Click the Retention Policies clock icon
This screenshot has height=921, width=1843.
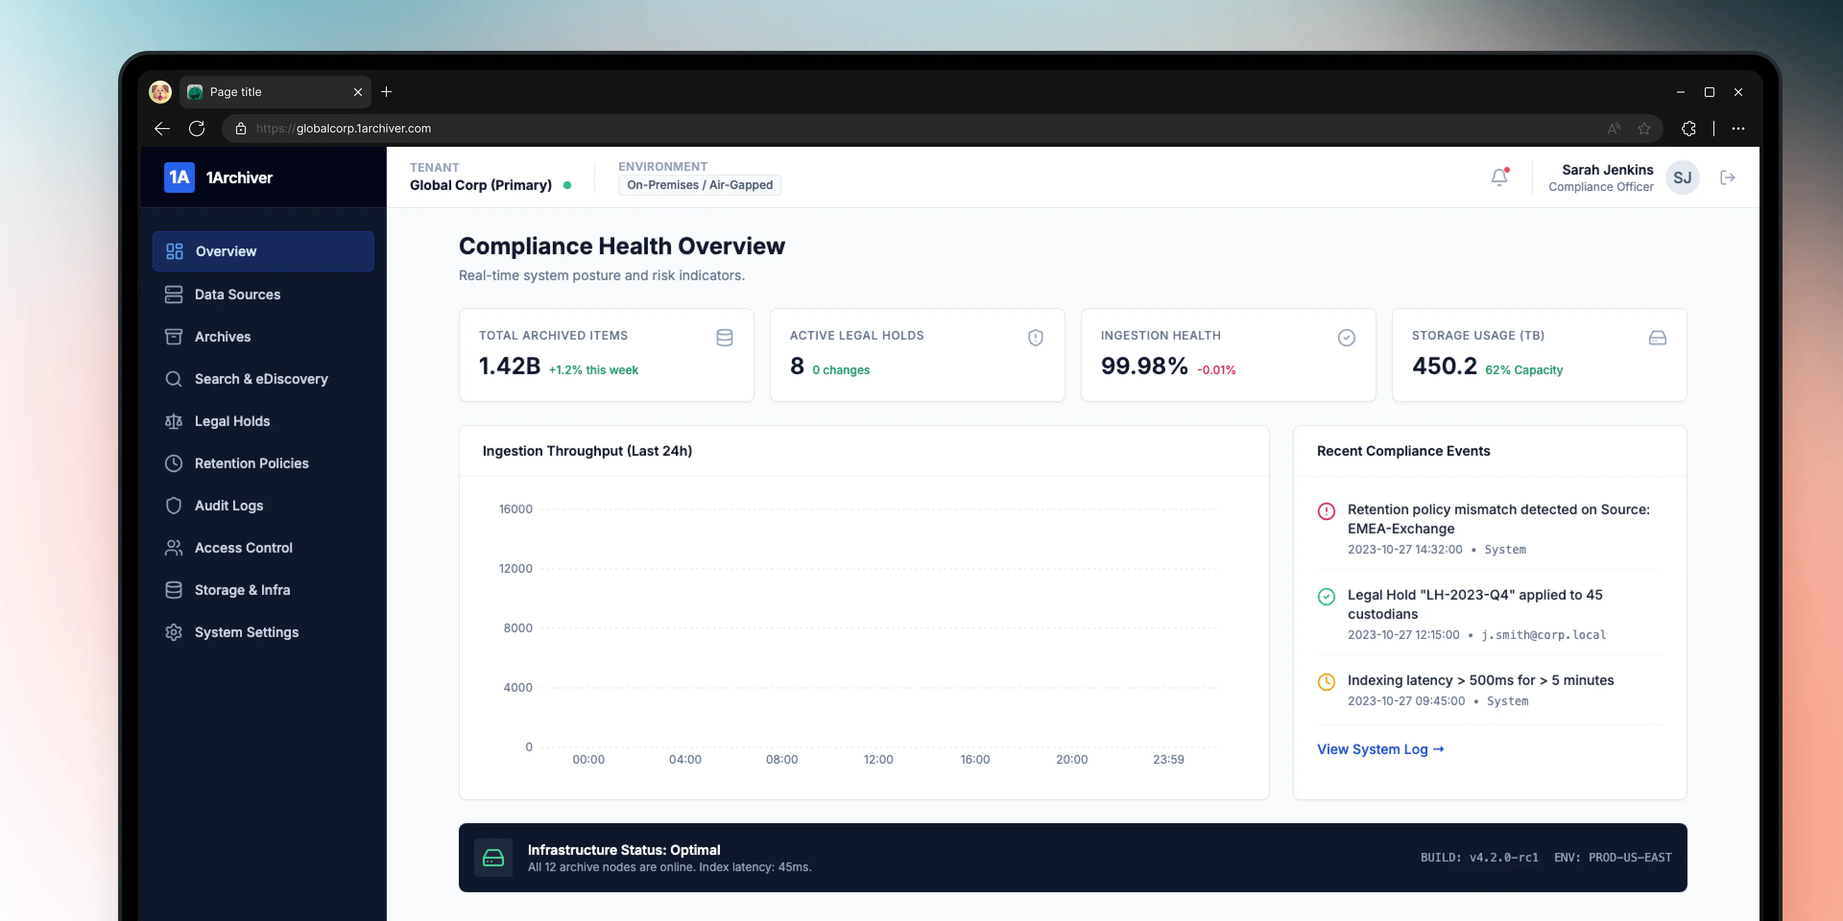[174, 463]
